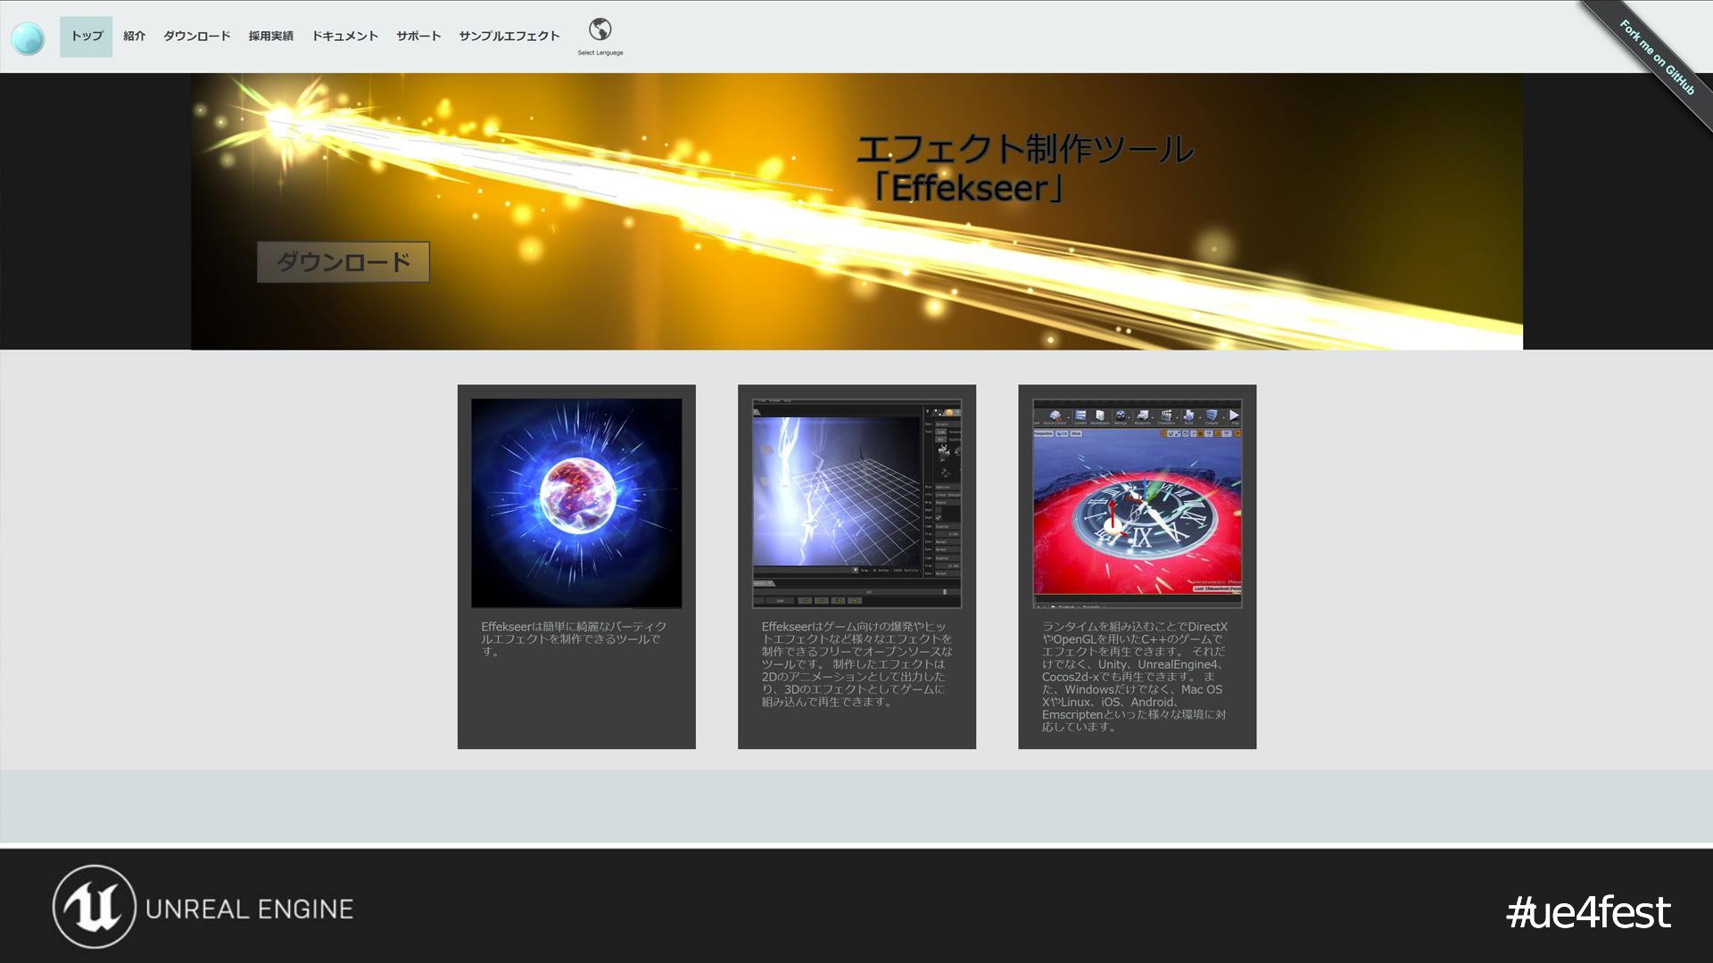Click the エフェクト制作ツール「Effekseer」banner title
1713x963 pixels.
(x=1024, y=168)
